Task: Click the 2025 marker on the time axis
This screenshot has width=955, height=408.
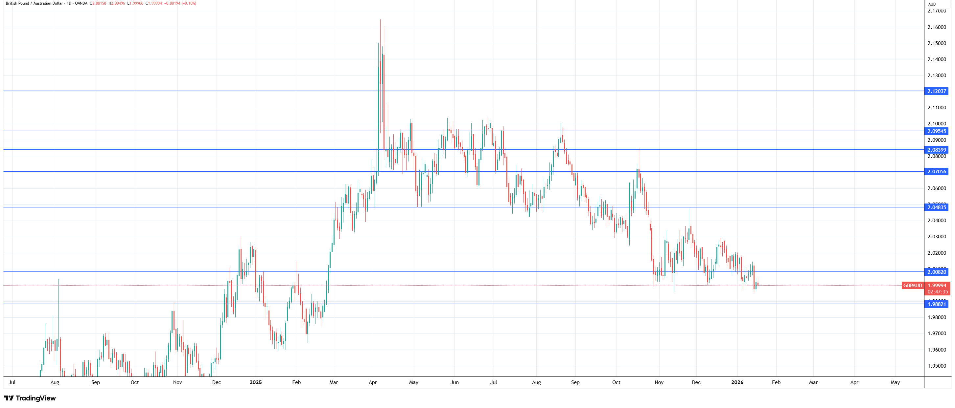Action: (x=255, y=382)
